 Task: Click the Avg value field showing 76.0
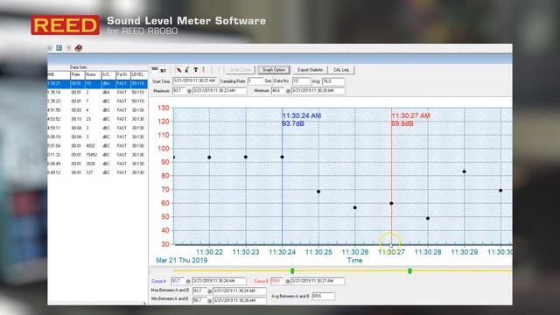[333, 81]
